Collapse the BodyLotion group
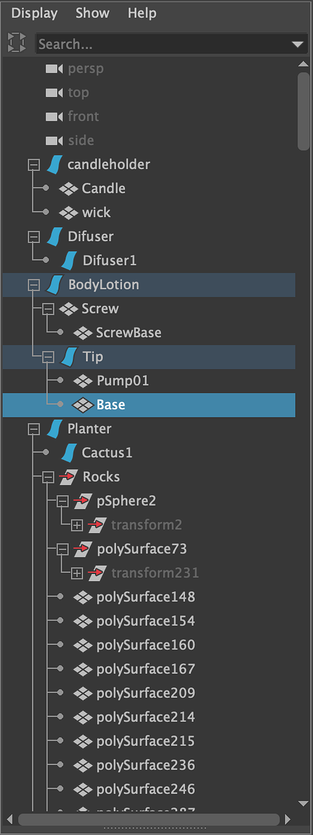The width and height of the screenshot is (313, 835). 34,285
